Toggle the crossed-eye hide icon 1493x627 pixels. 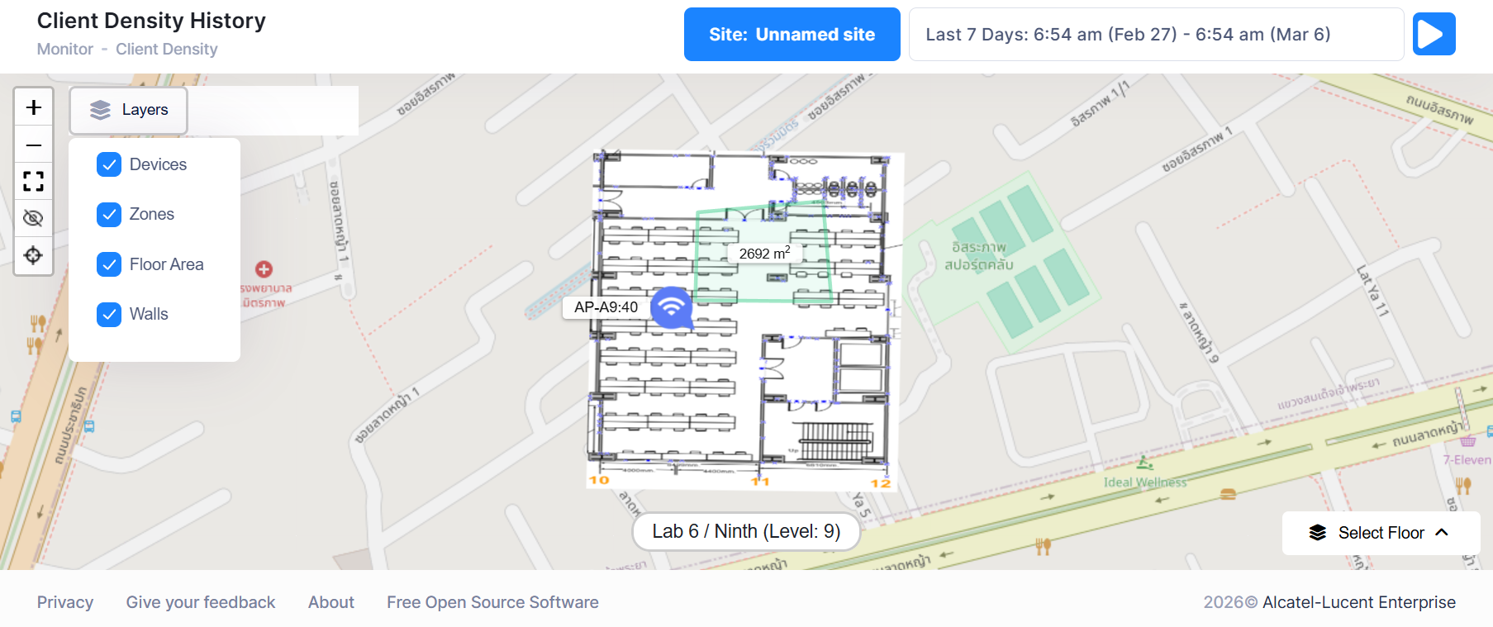(x=34, y=218)
